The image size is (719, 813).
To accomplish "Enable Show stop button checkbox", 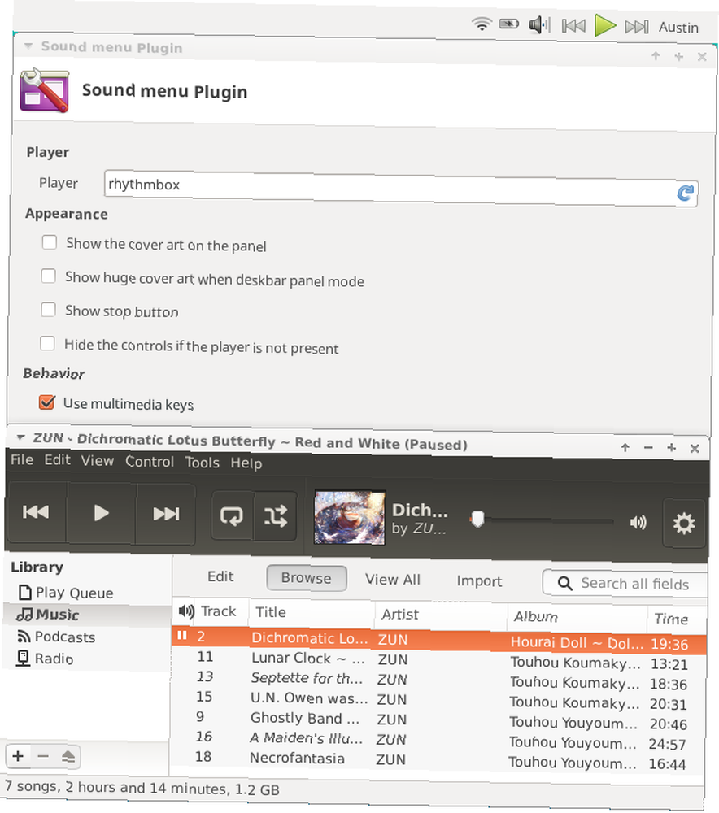I will 48,310.
